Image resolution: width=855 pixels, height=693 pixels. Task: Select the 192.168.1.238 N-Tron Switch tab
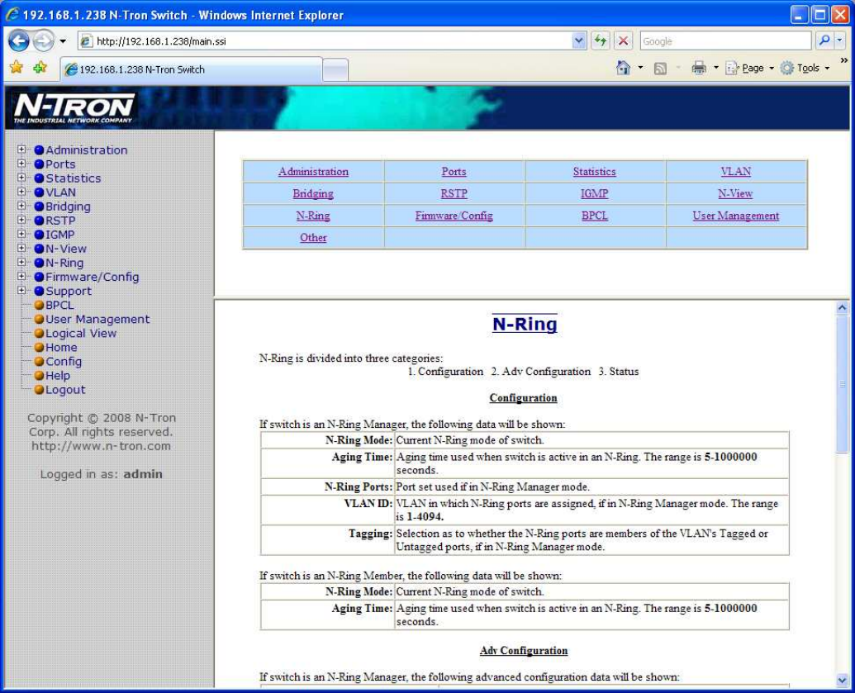click(191, 69)
